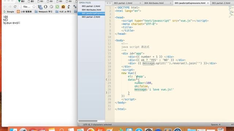Click the orange Q extension icon
This screenshot has width=234, height=131.
[x=63, y=7]
